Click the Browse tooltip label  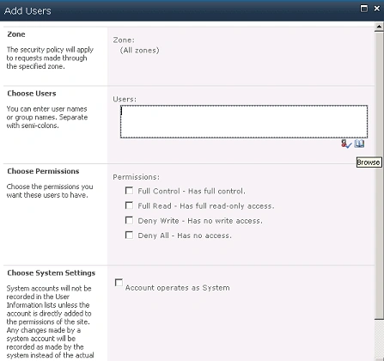369,162
